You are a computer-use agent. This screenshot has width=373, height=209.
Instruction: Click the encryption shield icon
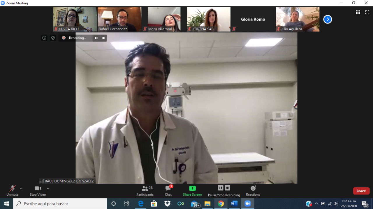pyautogui.click(x=53, y=38)
